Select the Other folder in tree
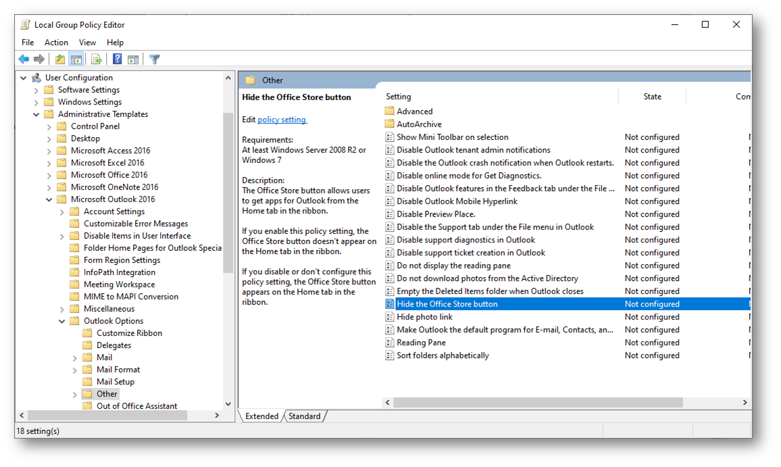Image resolution: width=781 pixels, height=467 pixels. [107, 394]
